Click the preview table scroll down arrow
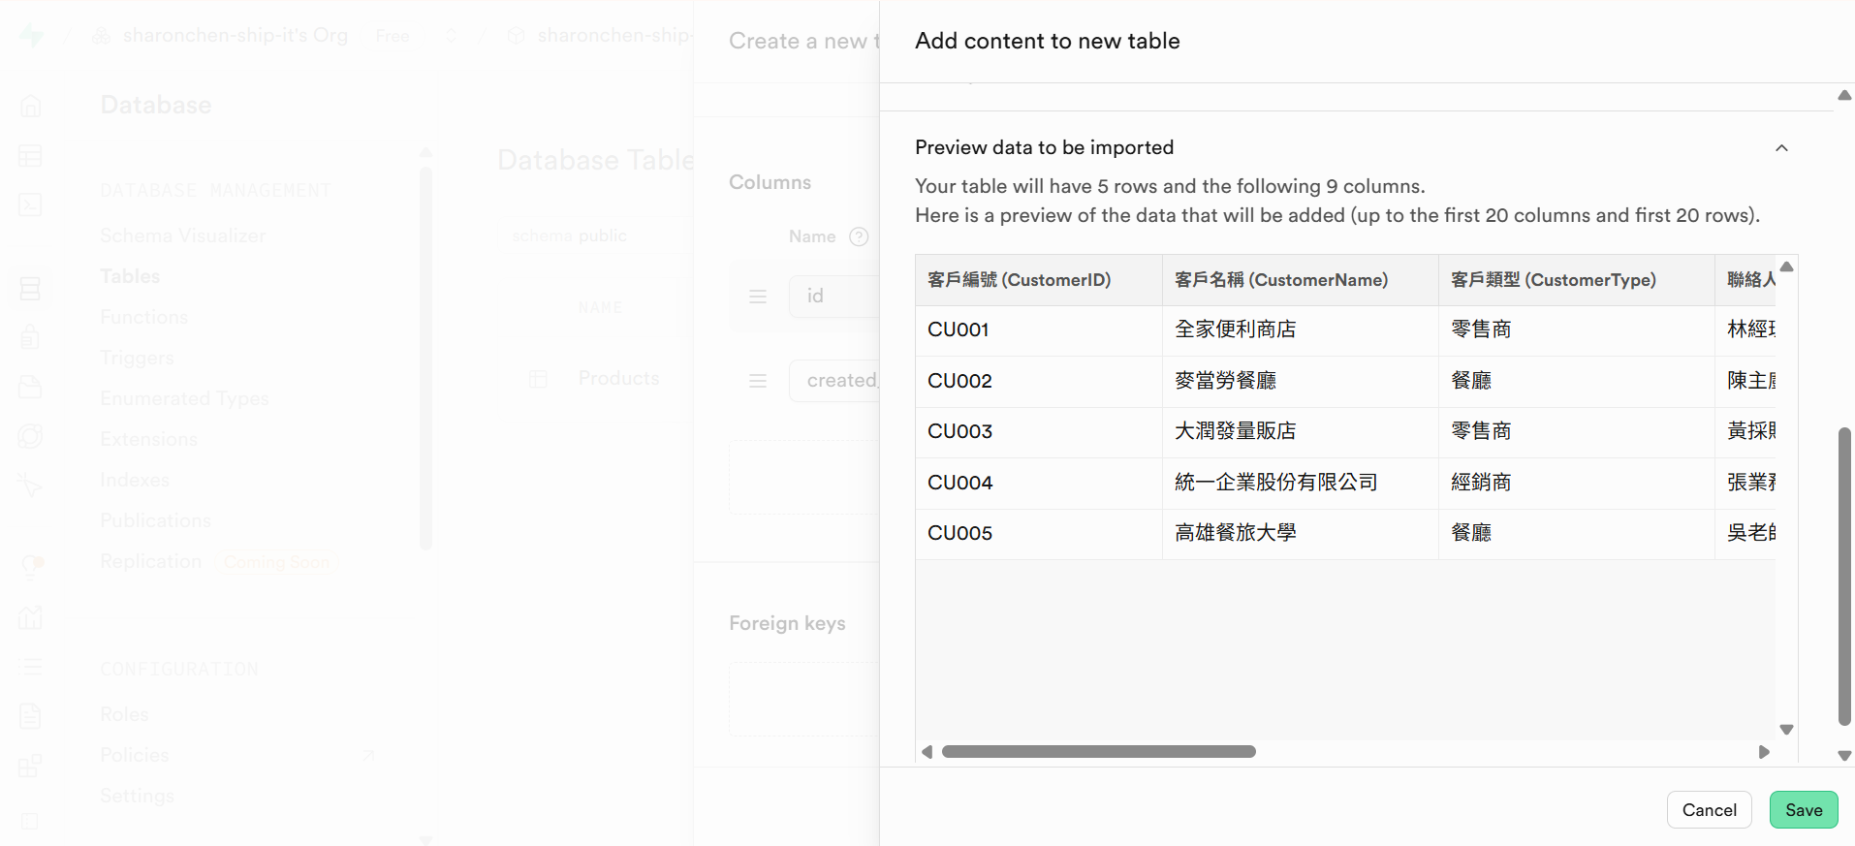Image resolution: width=1855 pixels, height=846 pixels. point(1786,730)
